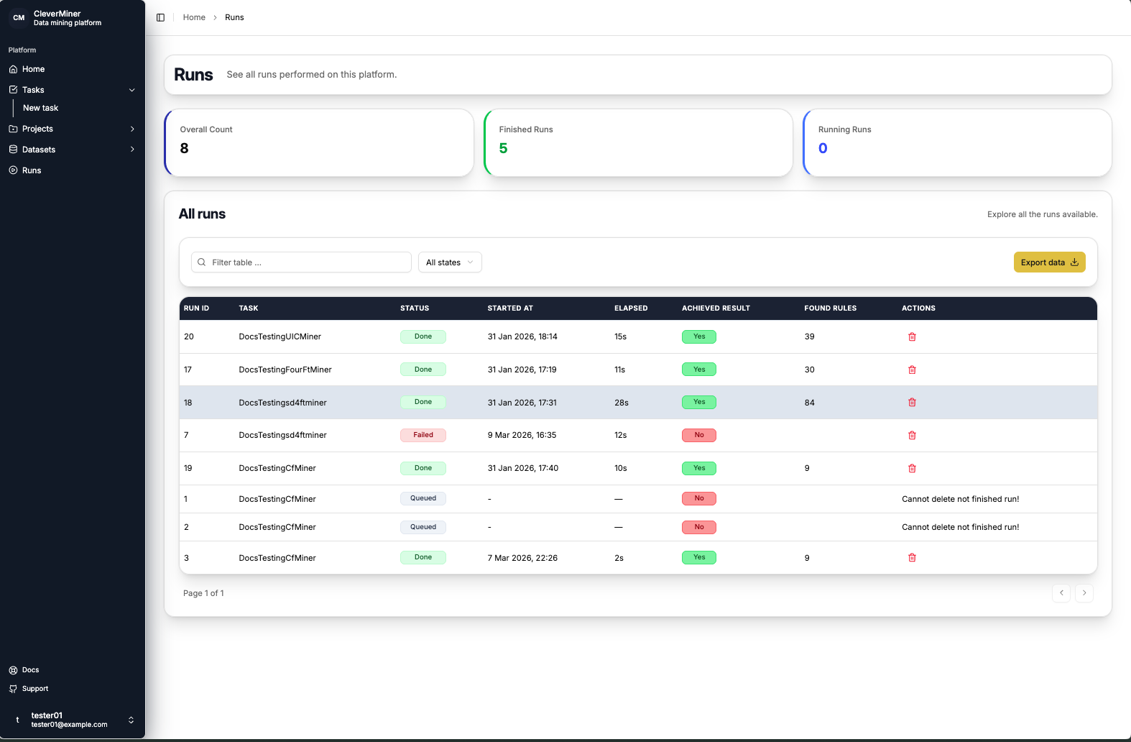This screenshot has width=1131, height=742.
Task: Delete run 3 using trash icon
Action: pyautogui.click(x=912, y=558)
